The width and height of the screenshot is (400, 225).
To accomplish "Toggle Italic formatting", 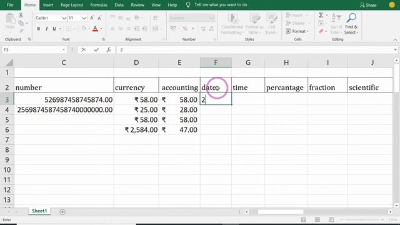I will click(46, 29).
